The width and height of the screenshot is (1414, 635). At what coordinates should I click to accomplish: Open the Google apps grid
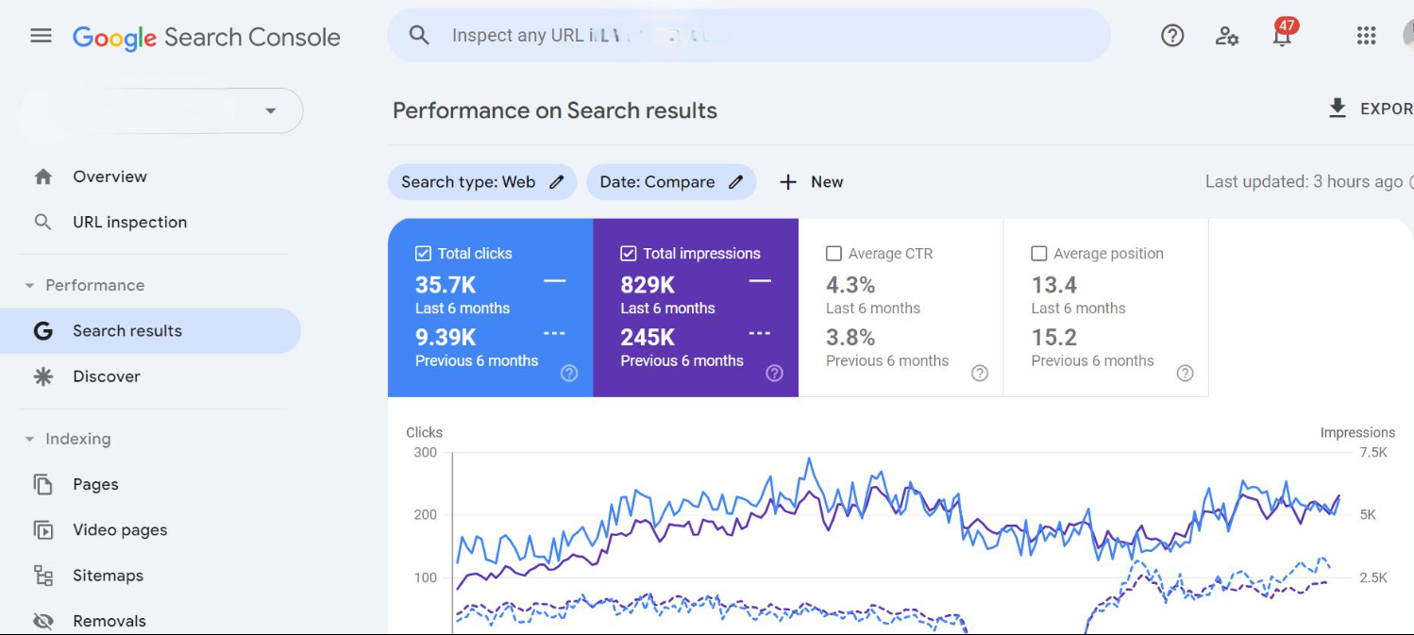[1366, 36]
